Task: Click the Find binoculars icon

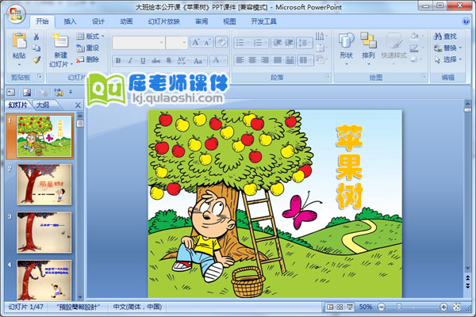Action: click(x=437, y=36)
